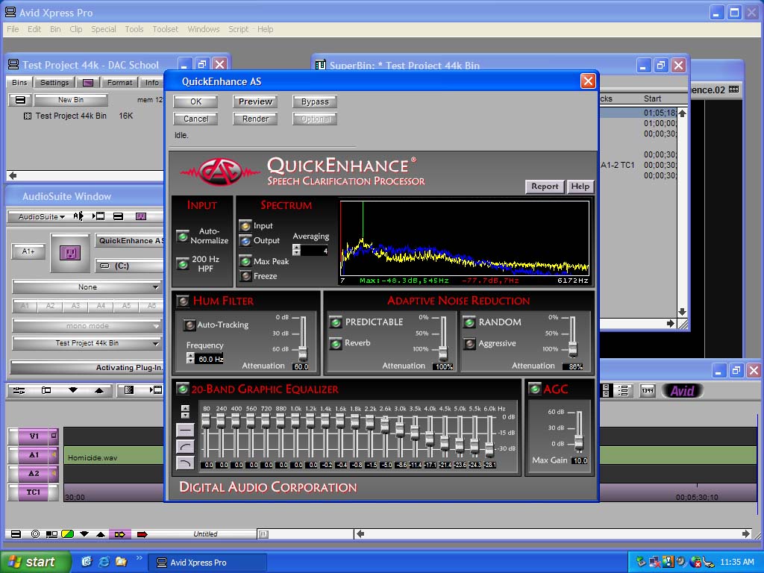The image size is (764, 573).
Task: Click the record circle icon below the timeline
Action: click(x=35, y=533)
